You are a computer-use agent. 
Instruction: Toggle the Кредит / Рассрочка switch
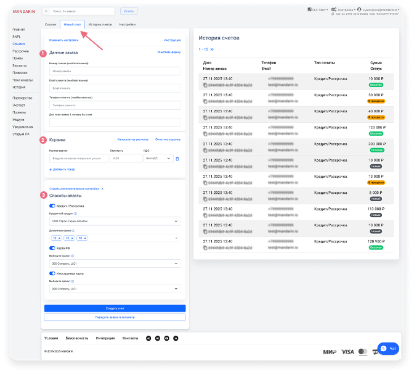point(52,206)
